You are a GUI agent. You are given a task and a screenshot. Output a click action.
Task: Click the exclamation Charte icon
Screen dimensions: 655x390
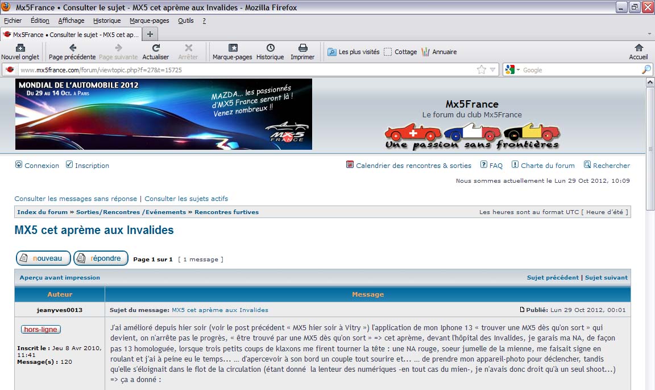pyautogui.click(x=515, y=165)
